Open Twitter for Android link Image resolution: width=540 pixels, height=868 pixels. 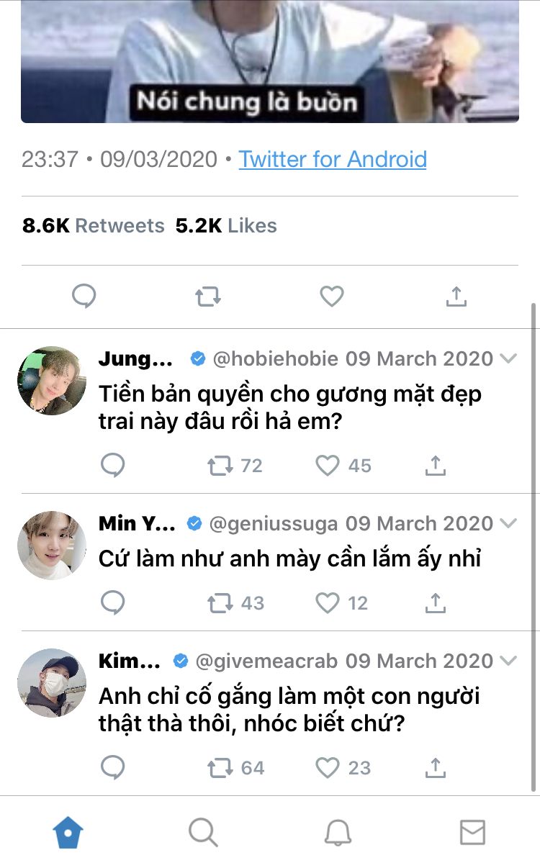pos(333,159)
